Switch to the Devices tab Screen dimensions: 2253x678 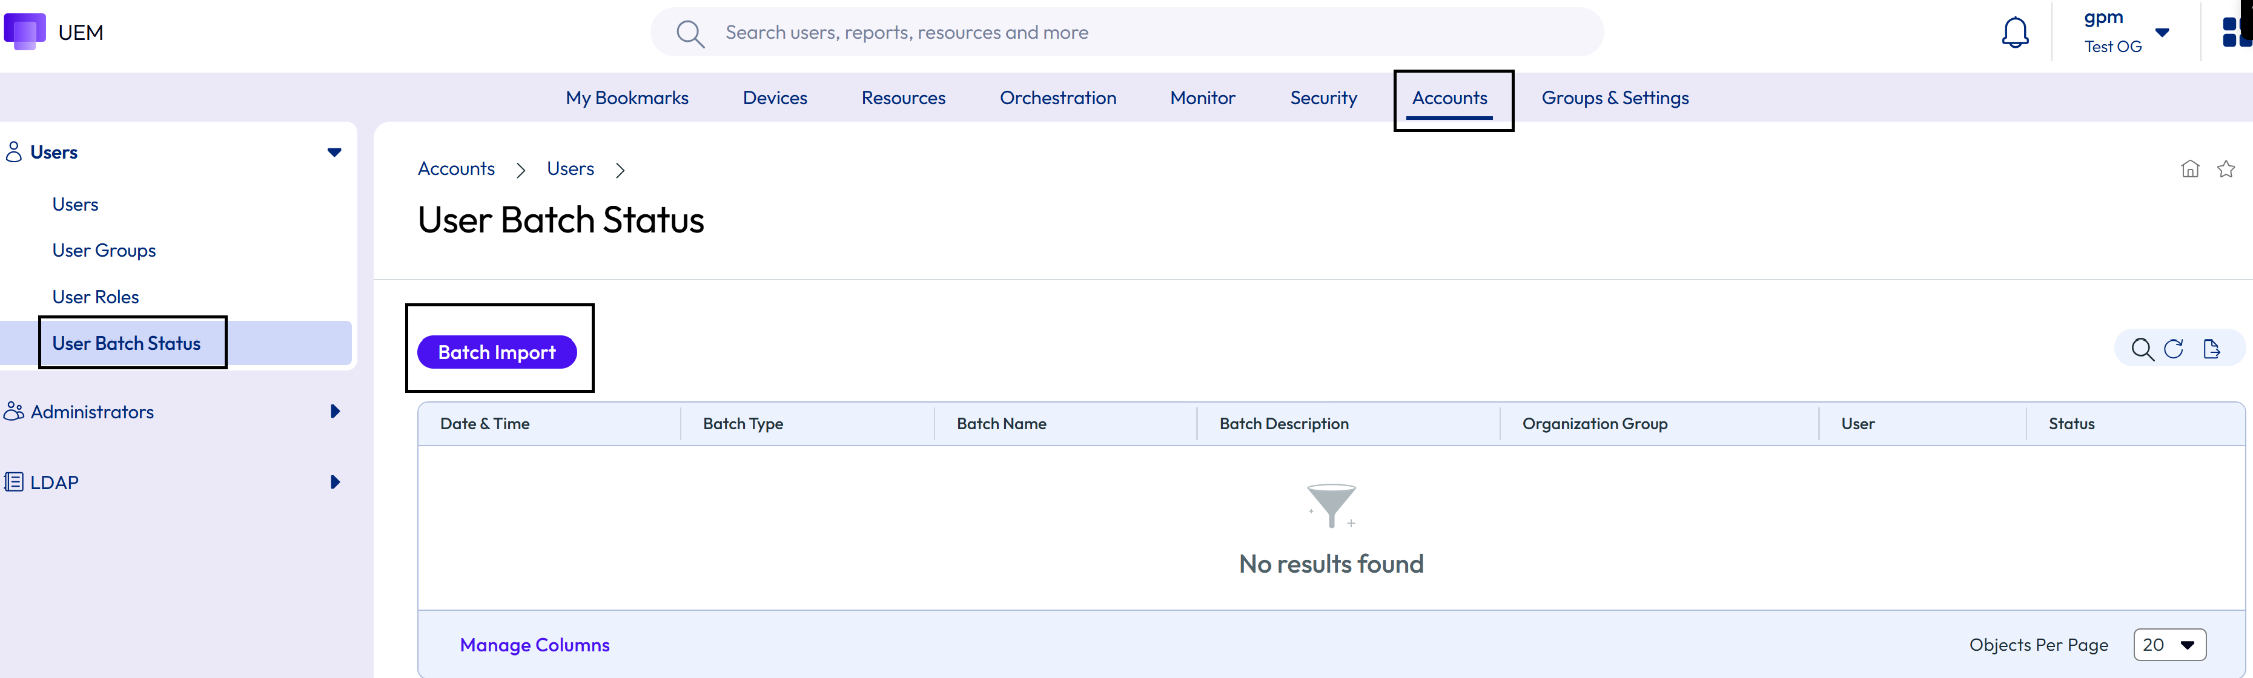[775, 98]
